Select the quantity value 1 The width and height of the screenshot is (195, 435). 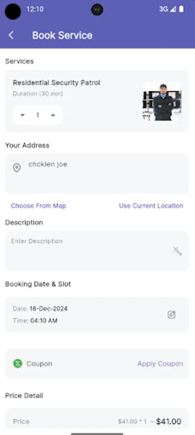click(38, 115)
